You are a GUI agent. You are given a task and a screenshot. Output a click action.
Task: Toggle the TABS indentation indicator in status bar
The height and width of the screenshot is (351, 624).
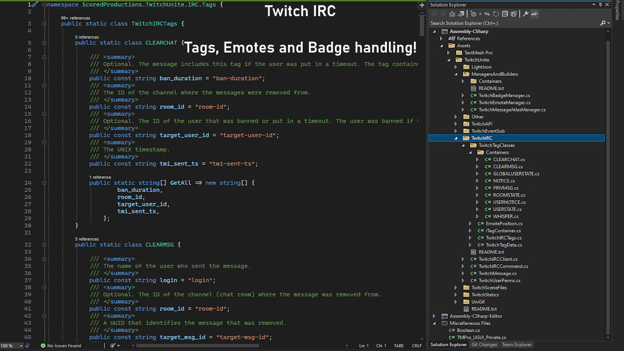click(x=399, y=346)
